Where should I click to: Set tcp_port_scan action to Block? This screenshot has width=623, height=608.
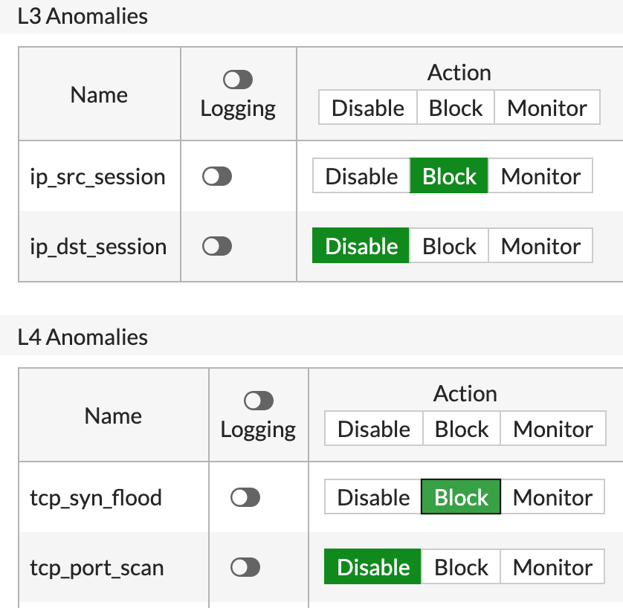point(461,568)
